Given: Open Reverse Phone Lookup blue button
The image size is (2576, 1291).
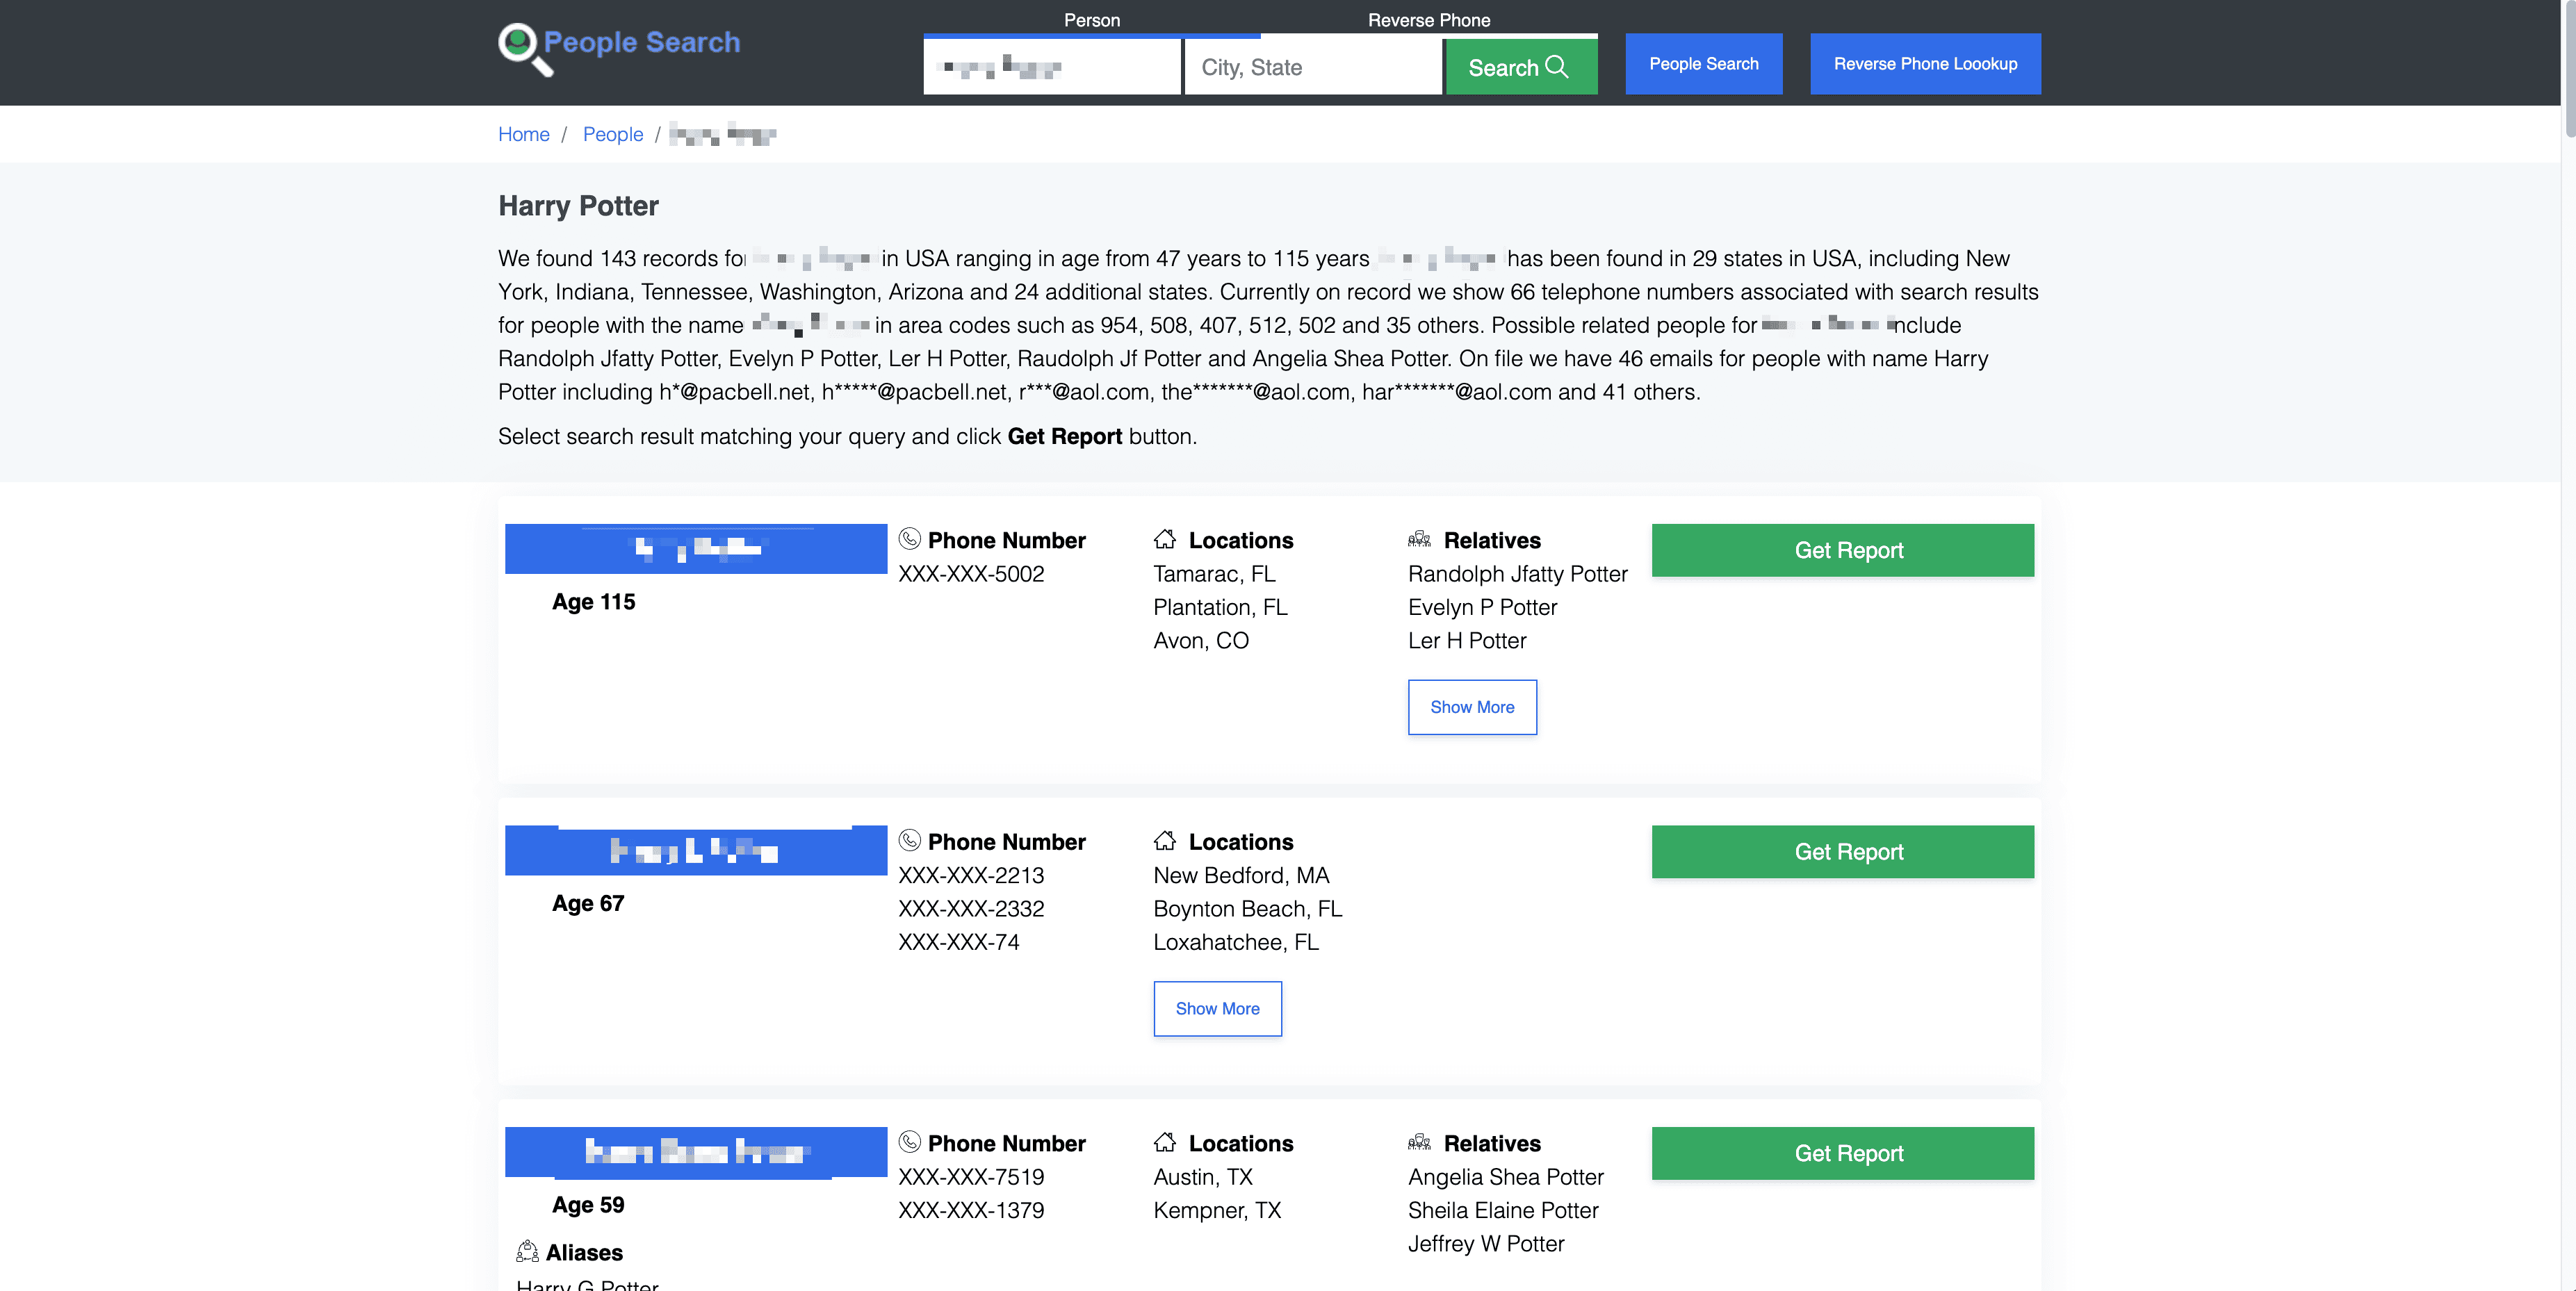Looking at the screenshot, I should pos(1924,64).
